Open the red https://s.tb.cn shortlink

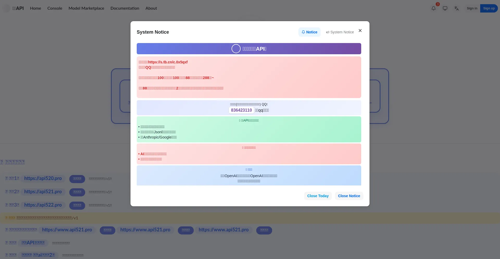tap(168, 62)
